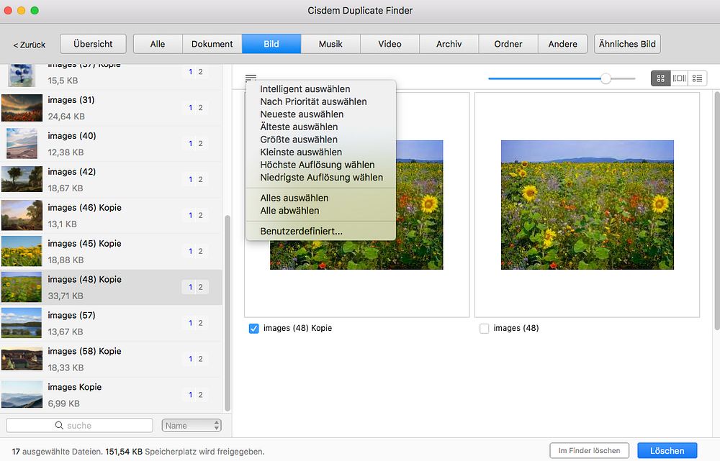Go to the Andere tab
This screenshot has width=720, height=461.
[562, 44]
